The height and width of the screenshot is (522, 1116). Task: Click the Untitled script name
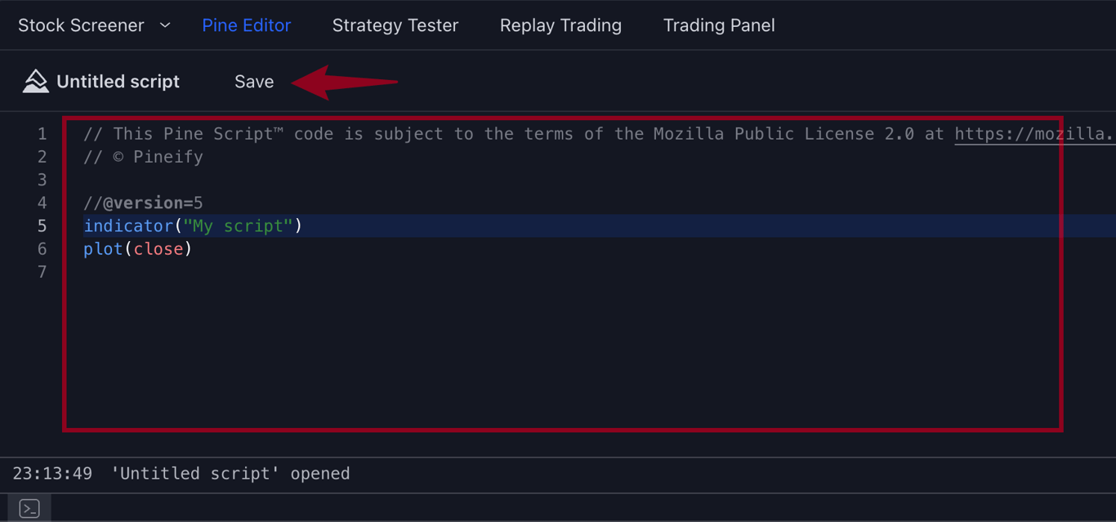tap(118, 82)
